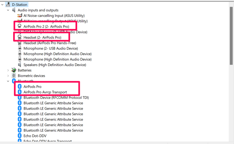Select Headset (2- AirPods Pro) device
The image size is (234, 144).
click(42, 38)
